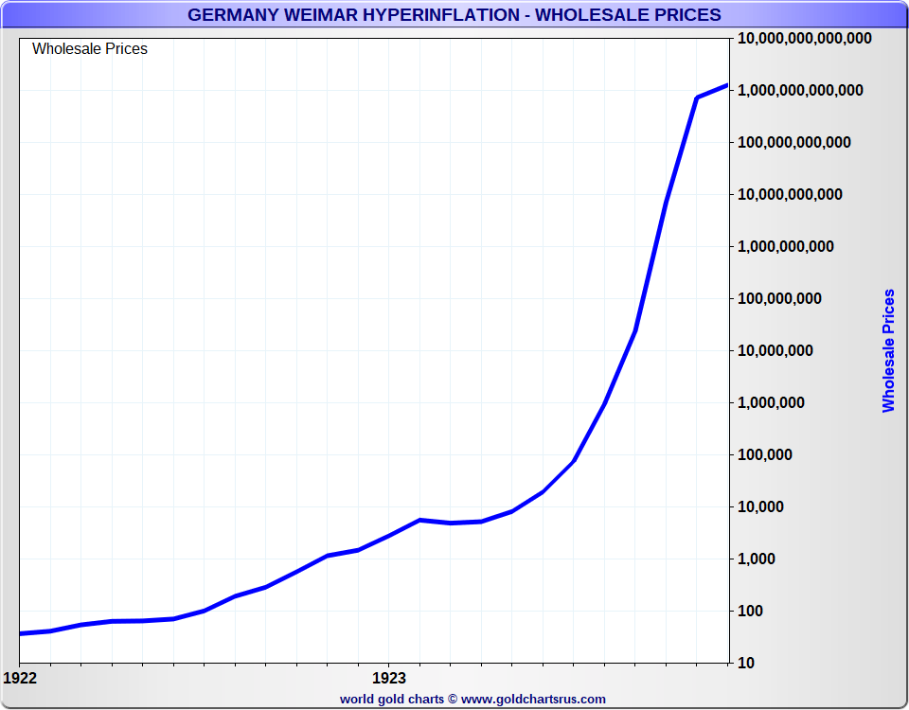Select the Wholesale Prices legend label inside the plot

90,49
